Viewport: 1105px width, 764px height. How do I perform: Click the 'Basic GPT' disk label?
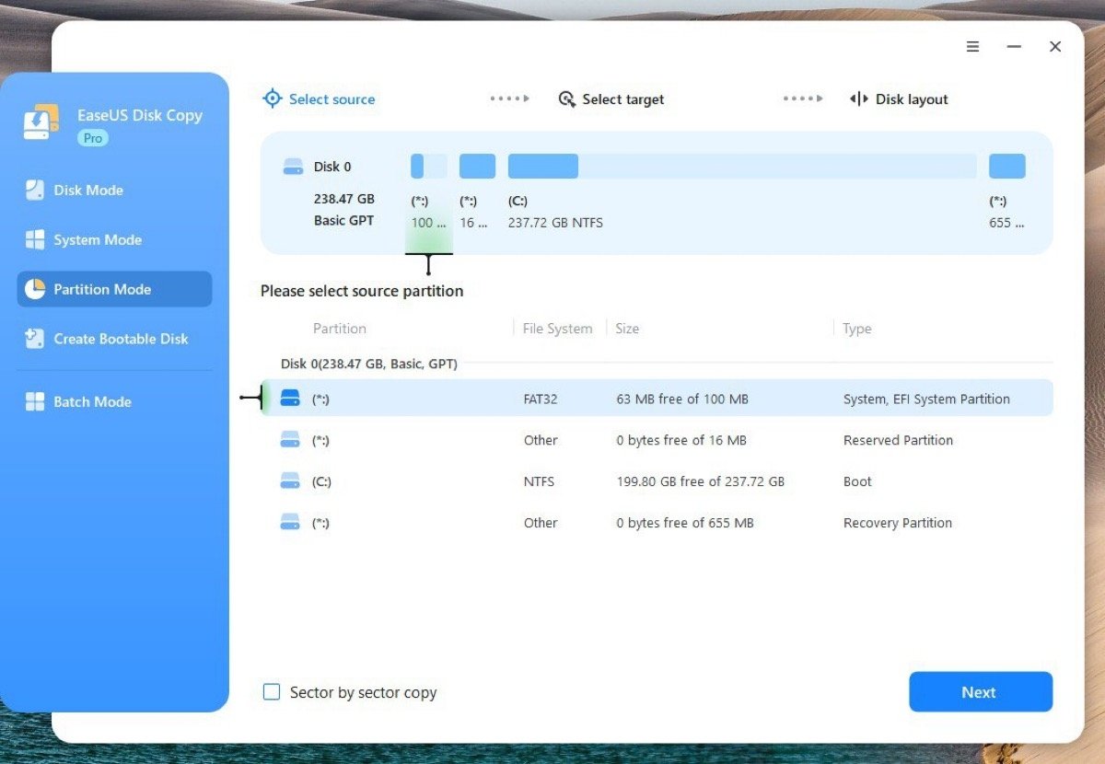coord(343,221)
